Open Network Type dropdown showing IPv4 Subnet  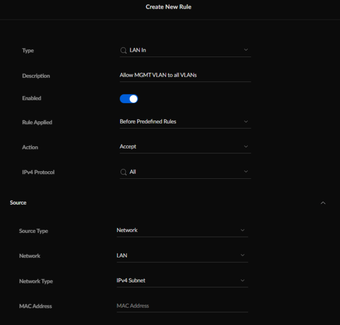[182, 280]
